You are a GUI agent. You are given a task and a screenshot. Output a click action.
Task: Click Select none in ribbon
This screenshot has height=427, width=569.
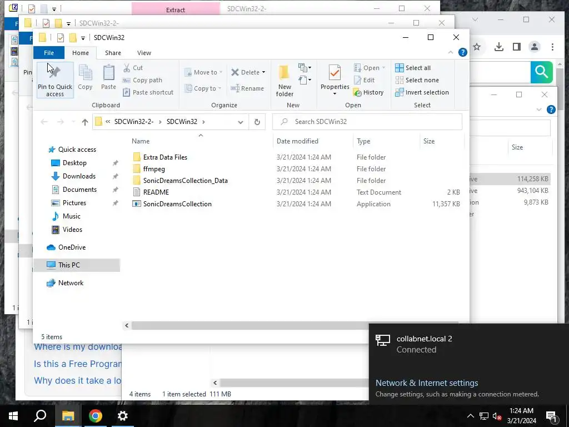click(x=417, y=80)
